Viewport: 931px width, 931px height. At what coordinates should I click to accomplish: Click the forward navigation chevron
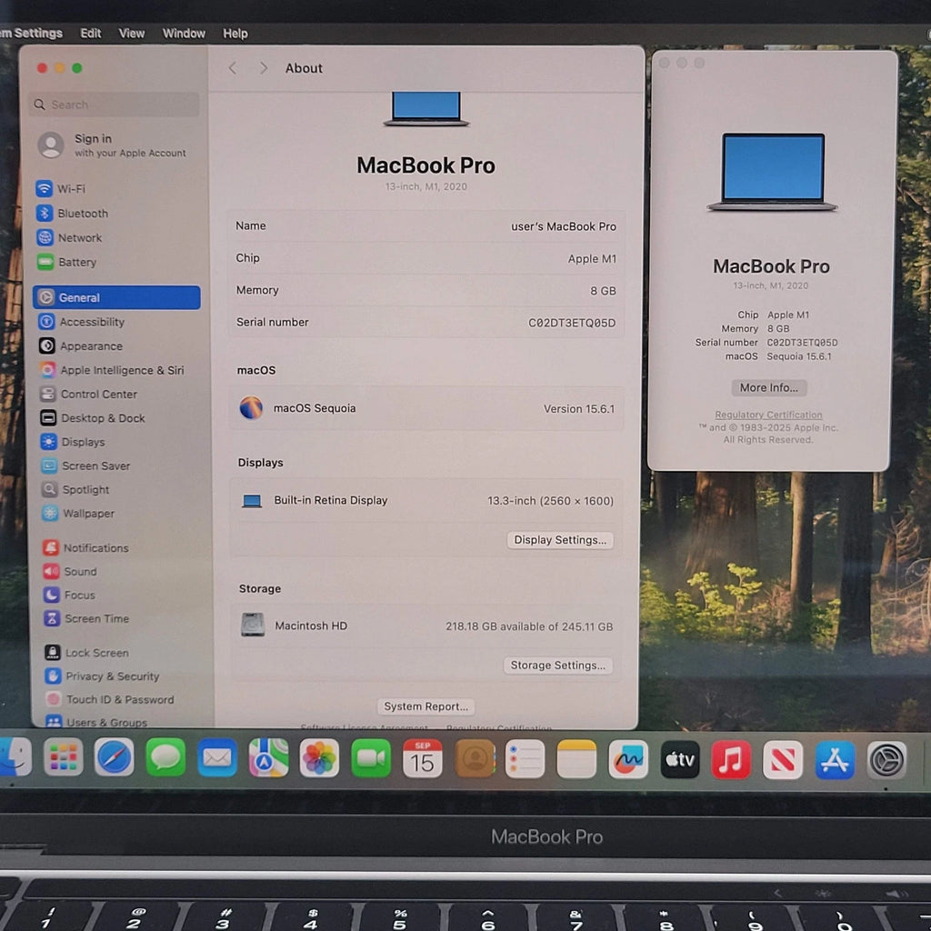(264, 68)
